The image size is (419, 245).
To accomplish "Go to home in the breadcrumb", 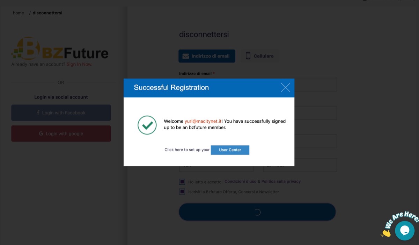I will pyautogui.click(x=19, y=13).
